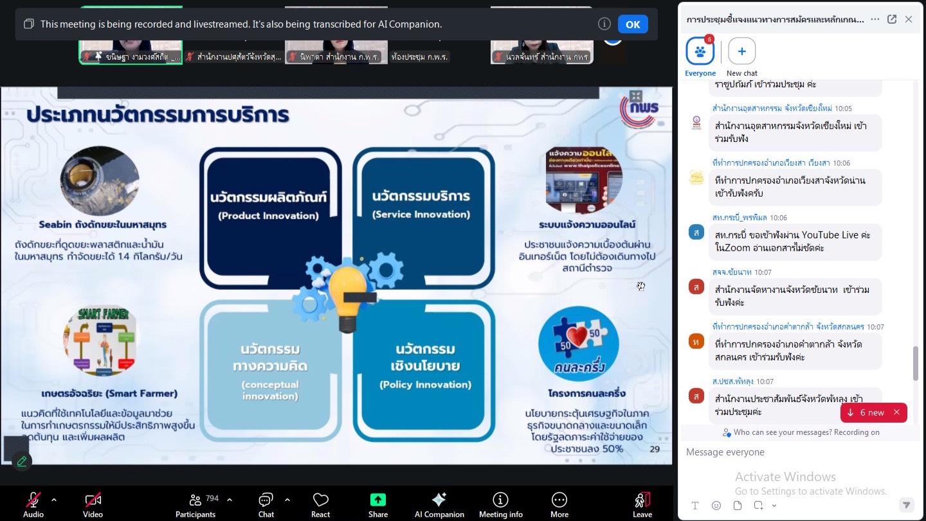Expand the arrow next to Participants

230,500
